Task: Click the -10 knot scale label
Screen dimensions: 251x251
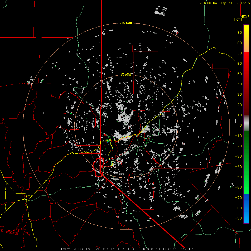Action: [x=238, y=136]
